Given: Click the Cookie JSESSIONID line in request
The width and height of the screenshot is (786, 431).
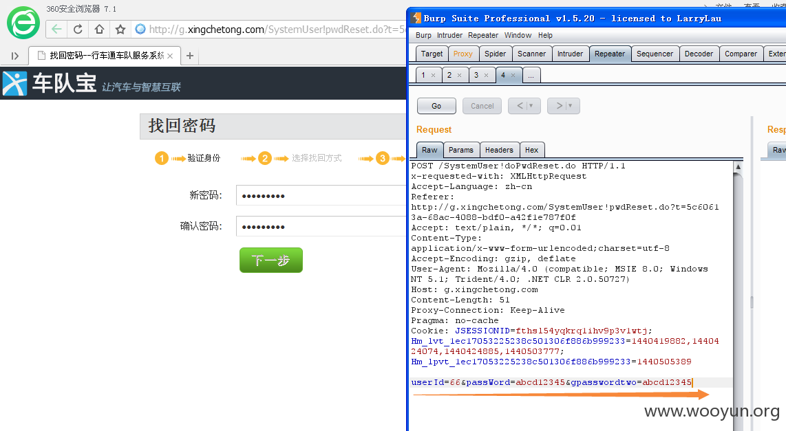Looking at the screenshot, I should pos(531,331).
